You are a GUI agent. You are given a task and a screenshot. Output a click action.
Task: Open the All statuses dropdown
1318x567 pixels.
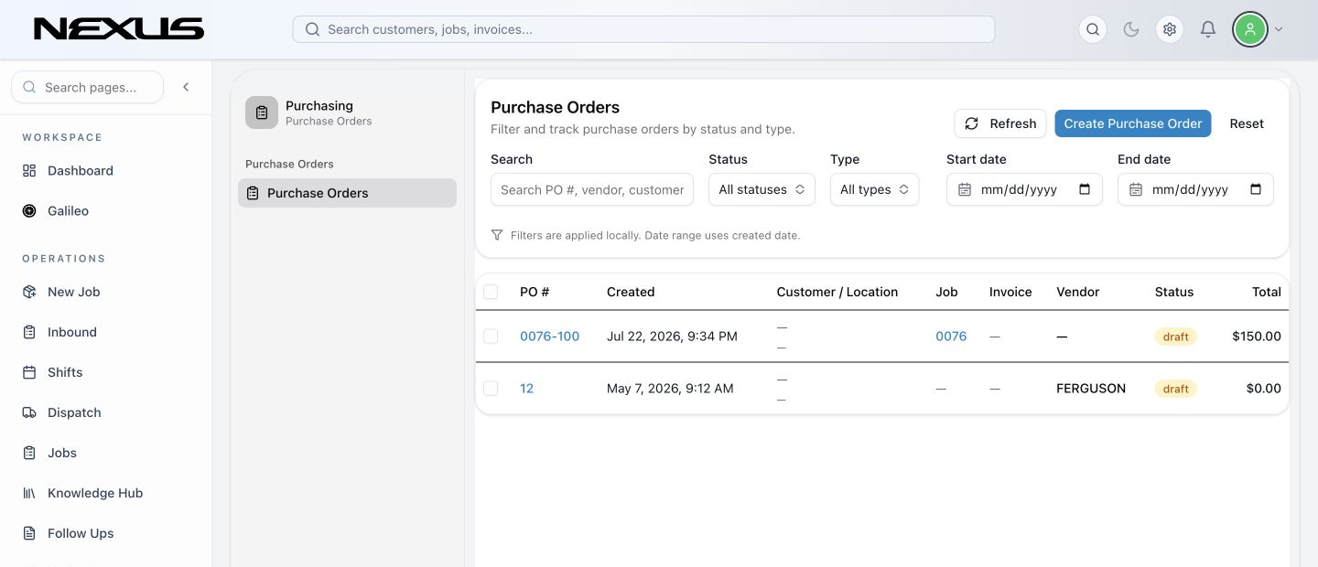(762, 189)
